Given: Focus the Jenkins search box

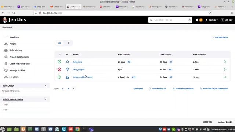Looking at the screenshot, I should (170, 20).
